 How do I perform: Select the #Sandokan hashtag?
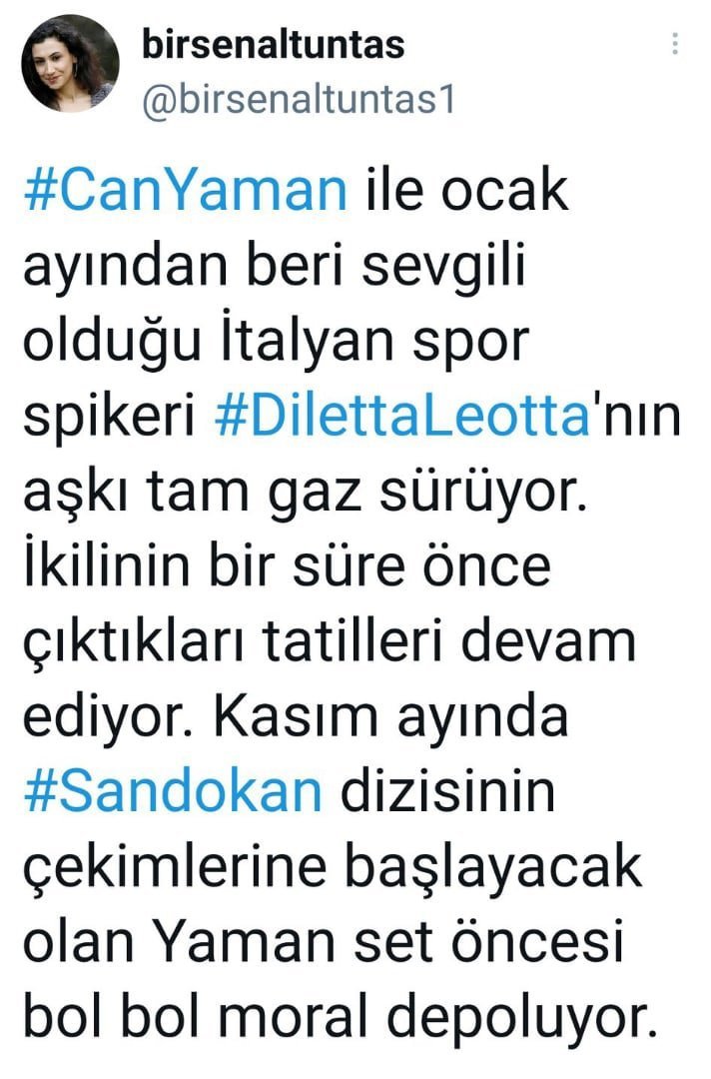(174, 791)
